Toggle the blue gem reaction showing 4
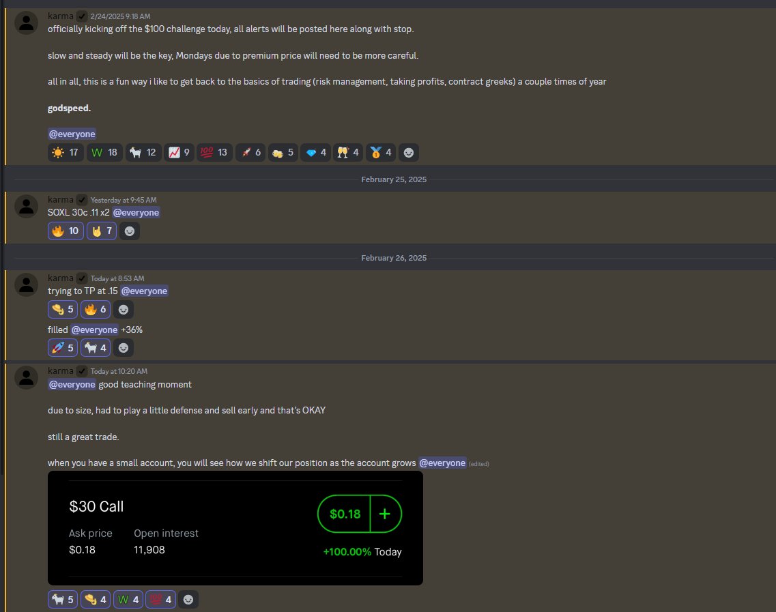 (x=316, y=152)
